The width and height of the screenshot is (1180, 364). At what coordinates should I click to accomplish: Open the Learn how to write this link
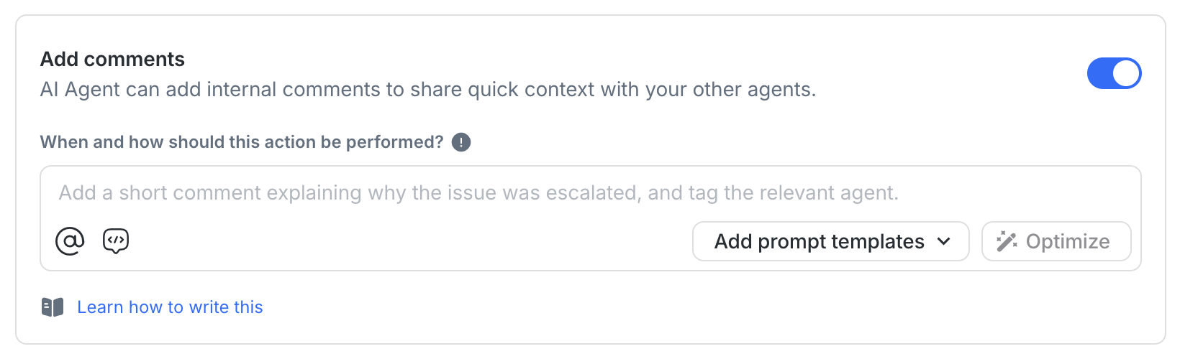point(170,307)
